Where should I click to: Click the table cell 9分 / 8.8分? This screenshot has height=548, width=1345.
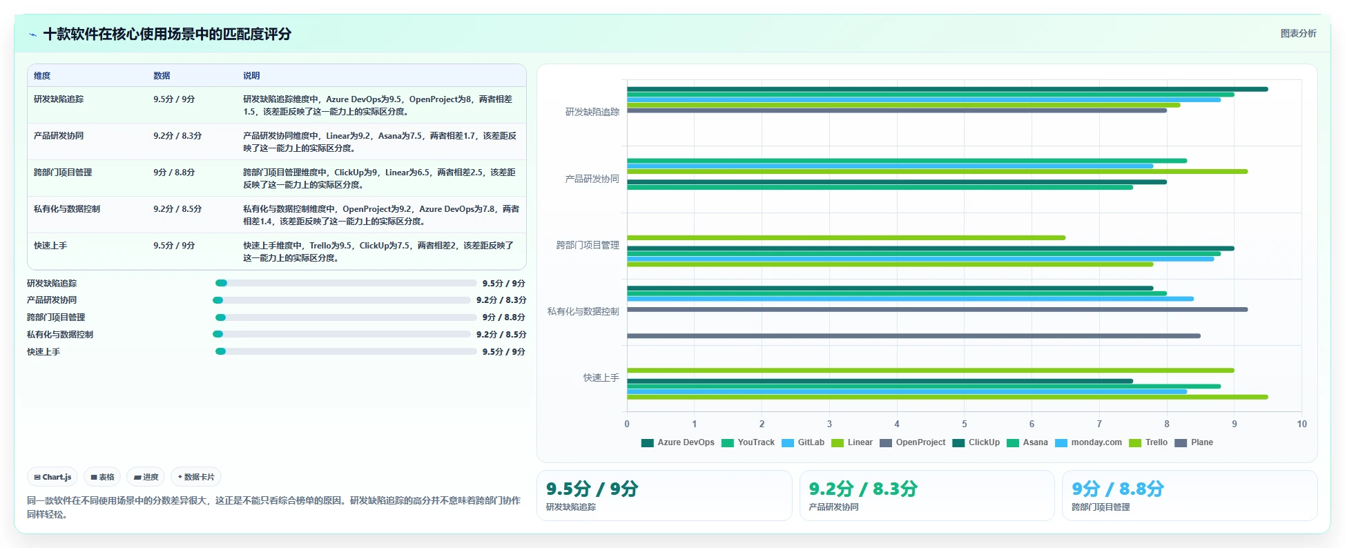(174, 173)
